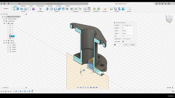Select the Combine tool
175x98 pixels.
[59, 9]
